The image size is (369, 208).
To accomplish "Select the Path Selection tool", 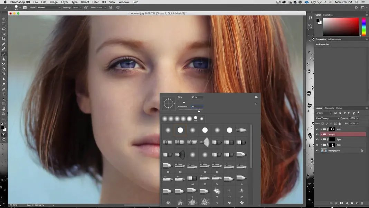I will coord(4,99).
